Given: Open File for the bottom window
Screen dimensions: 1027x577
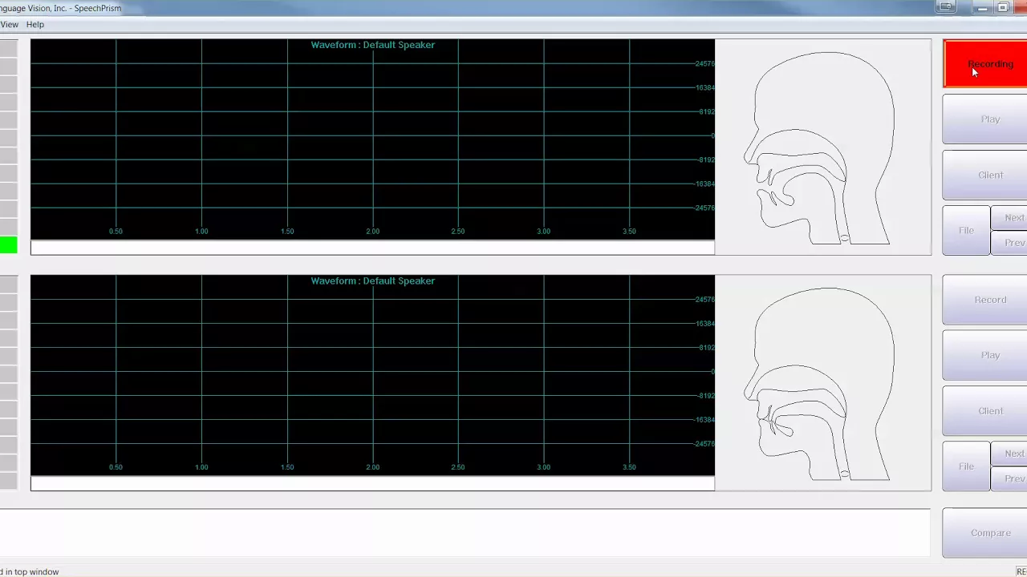Looking at the screenshot, I should (966, 466).
